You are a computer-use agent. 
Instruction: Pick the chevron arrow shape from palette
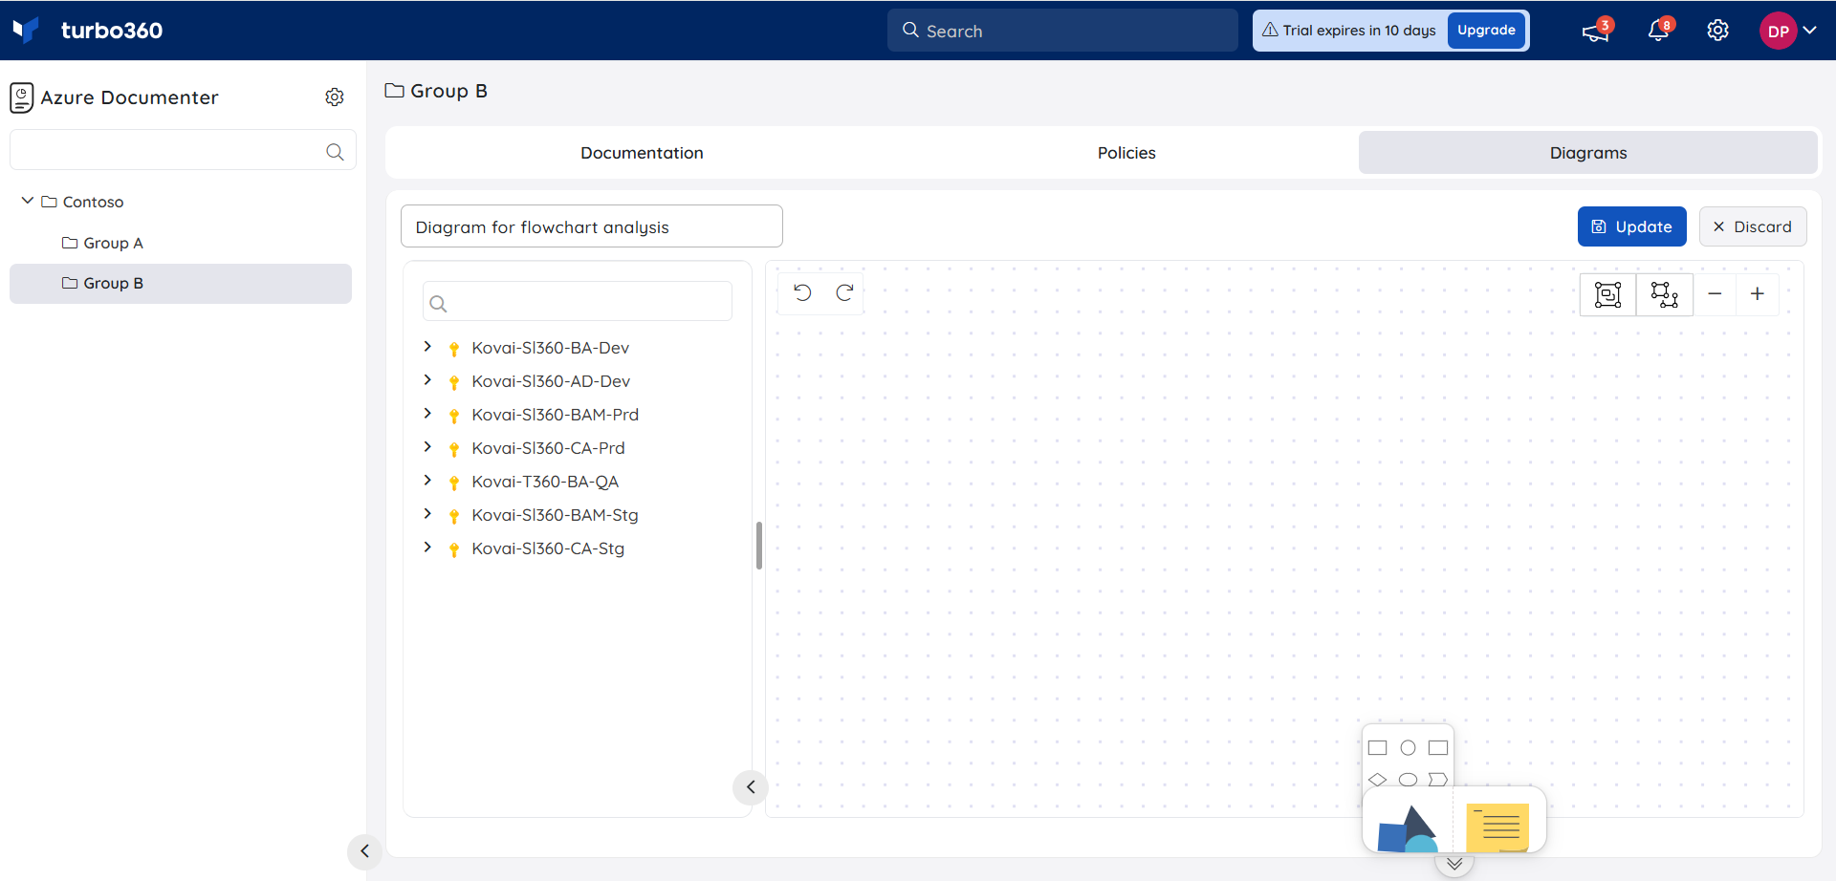coord(1437,780)
